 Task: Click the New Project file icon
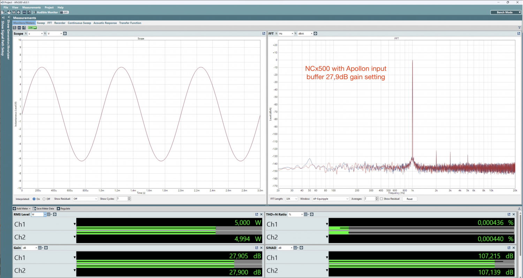pos(2,12)
